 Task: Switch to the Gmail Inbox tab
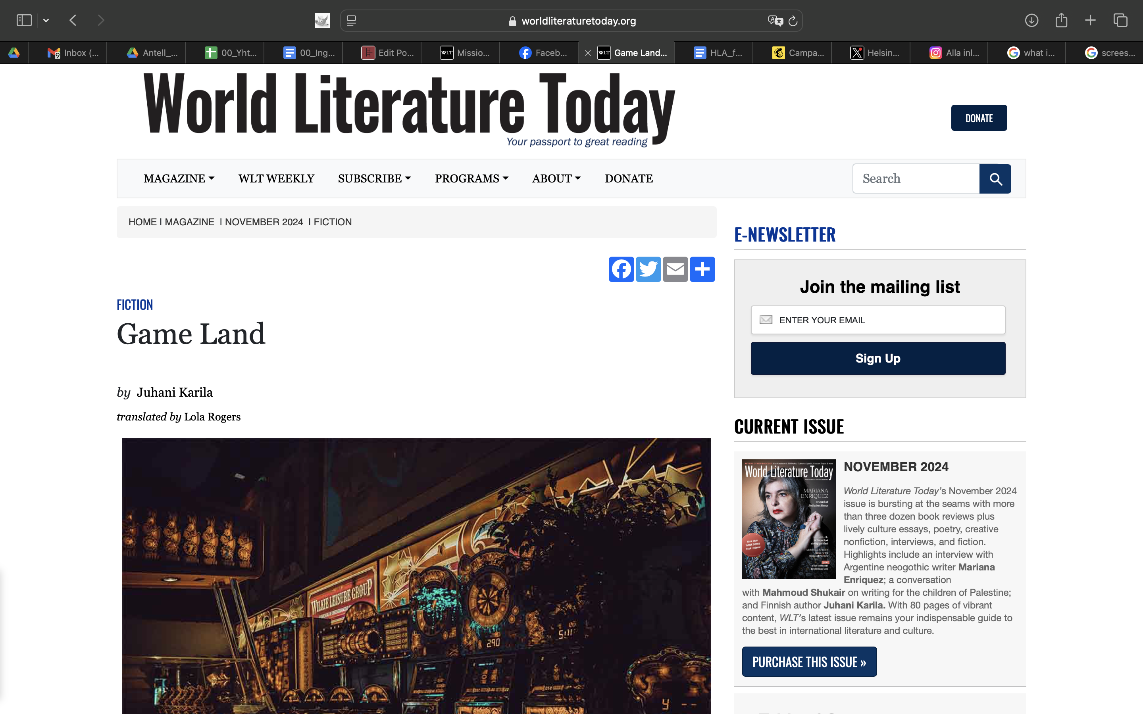(x=67, y=53)
